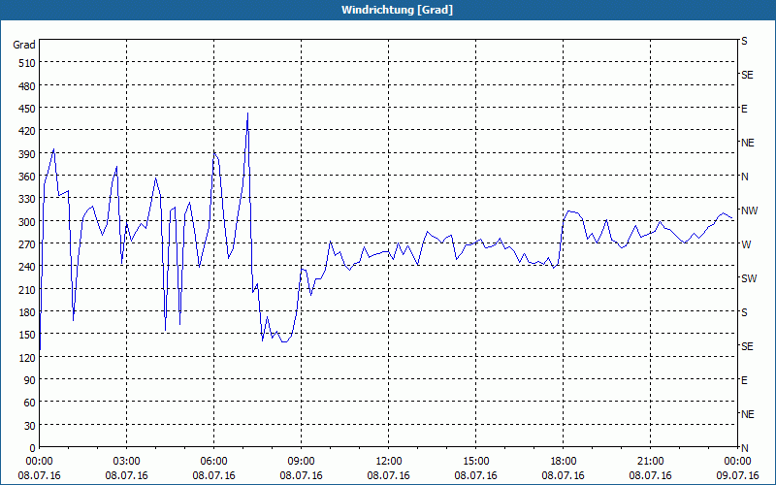Click the 210 degree axis label
The width and height of the screenshot is (776, 485).
[x=28, y=289]
